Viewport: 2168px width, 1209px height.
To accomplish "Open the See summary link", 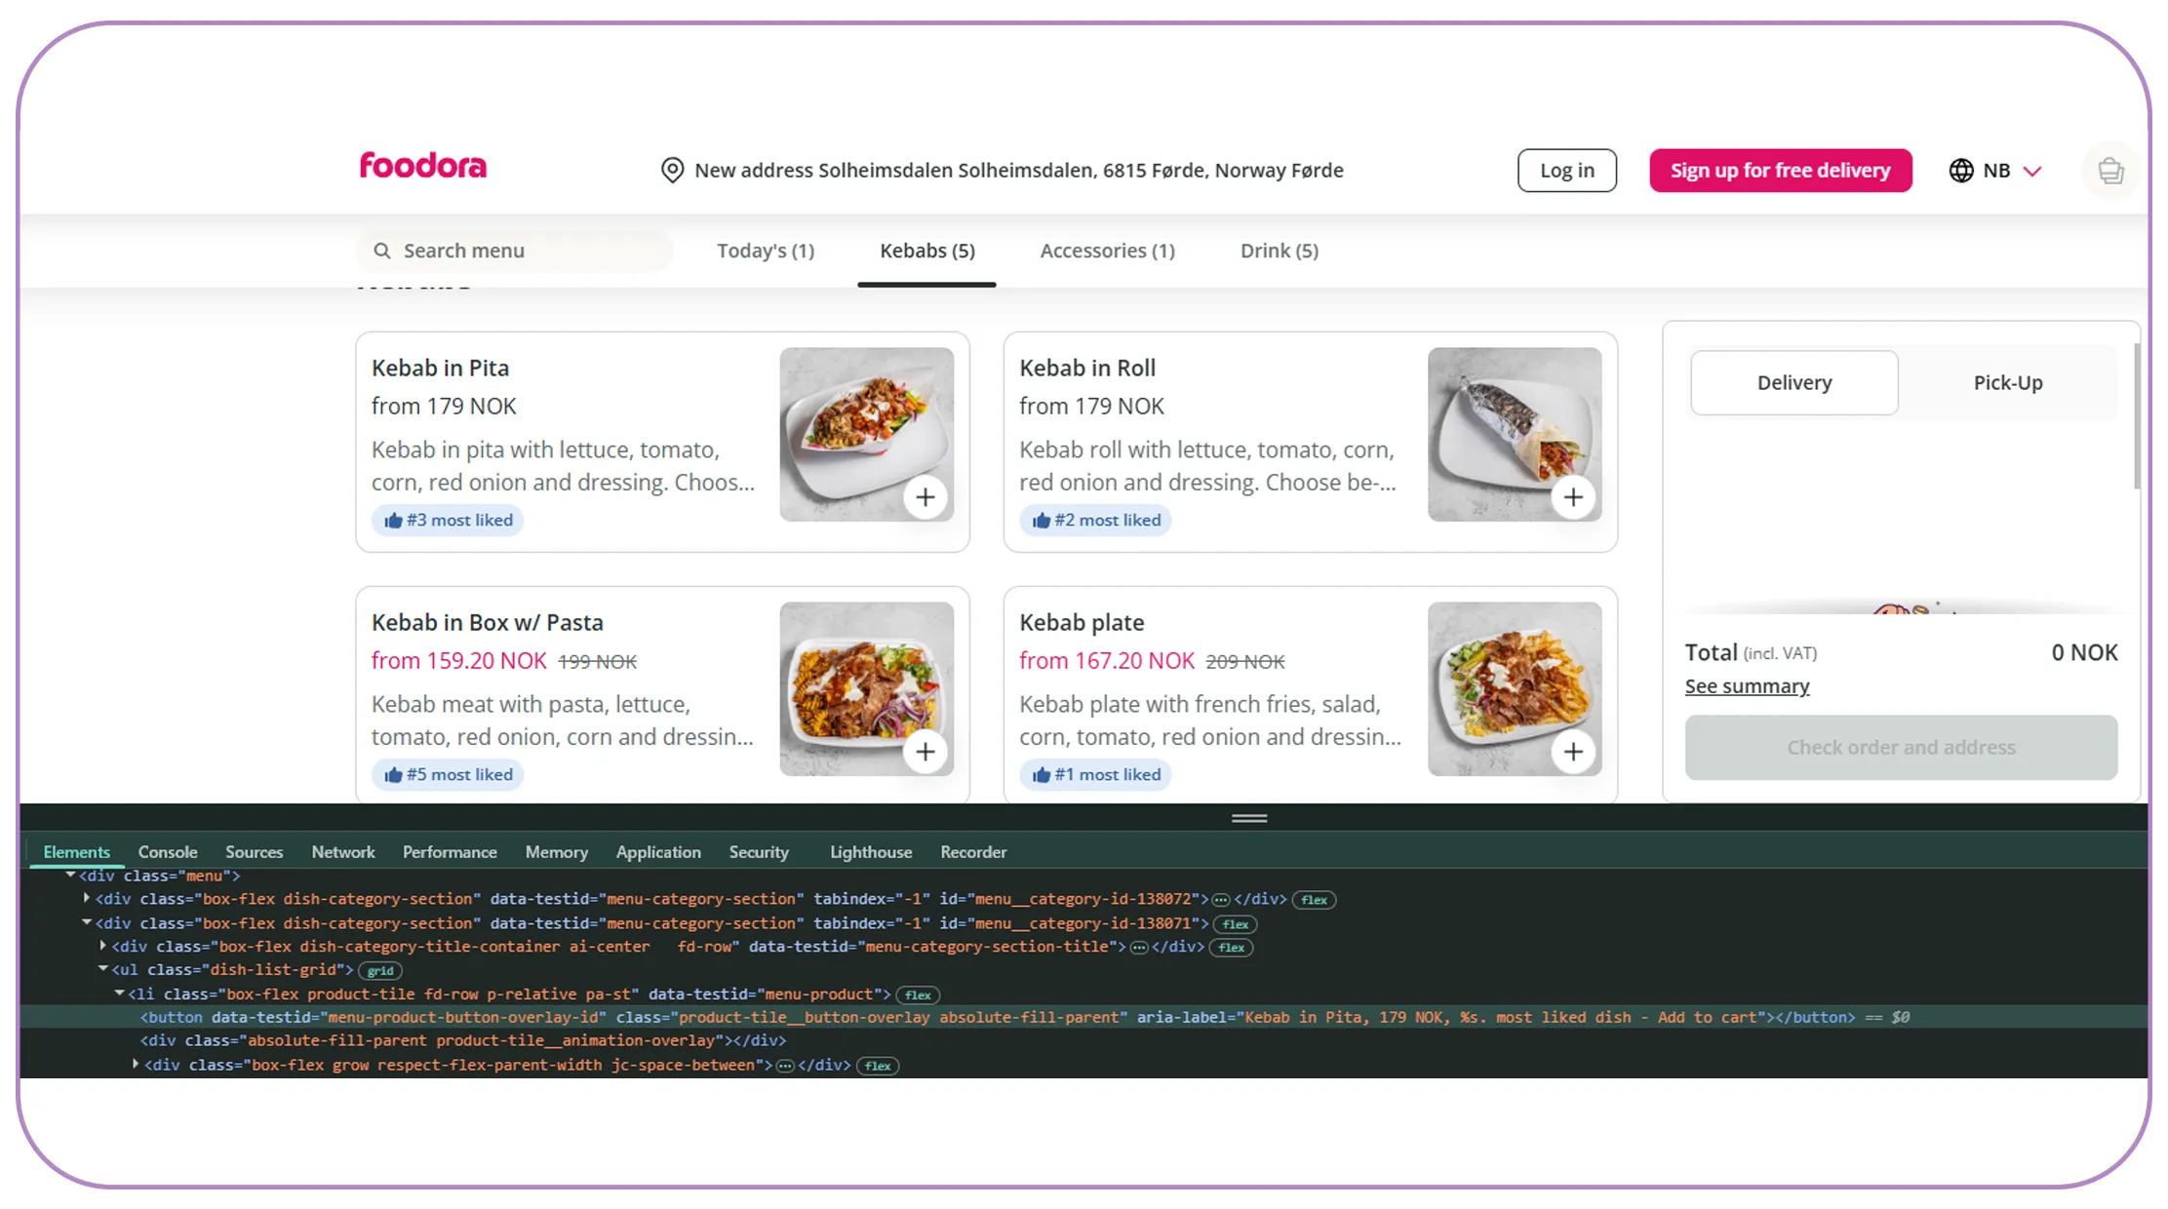I will point(1747,686).
